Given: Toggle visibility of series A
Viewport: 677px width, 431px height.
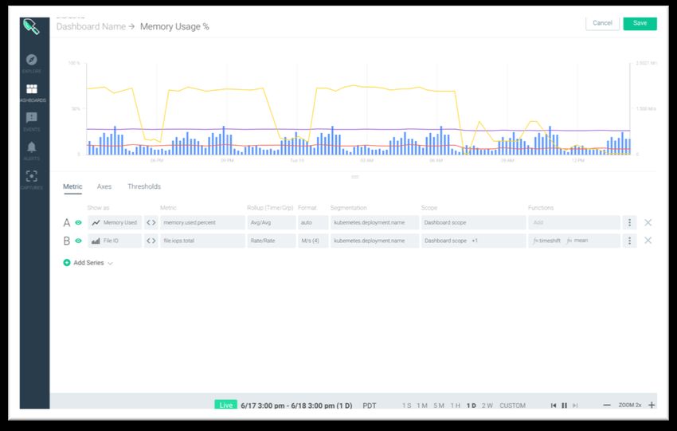Looking at the screenshot, I should click(78, 222).
